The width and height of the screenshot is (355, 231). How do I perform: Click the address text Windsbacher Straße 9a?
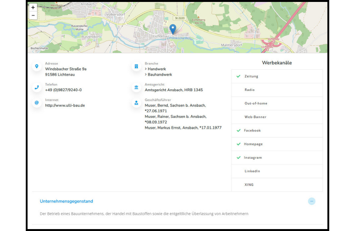point(66,69)
